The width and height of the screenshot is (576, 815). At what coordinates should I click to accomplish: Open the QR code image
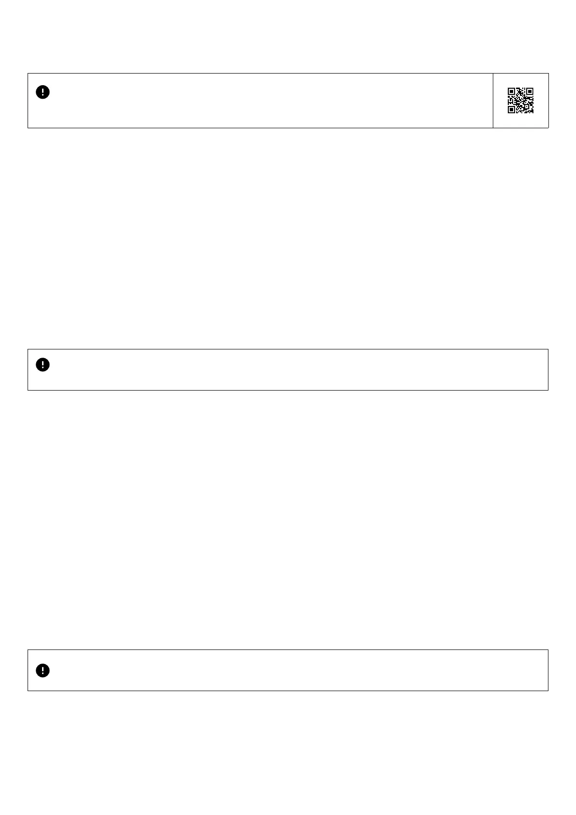[520, 101]
